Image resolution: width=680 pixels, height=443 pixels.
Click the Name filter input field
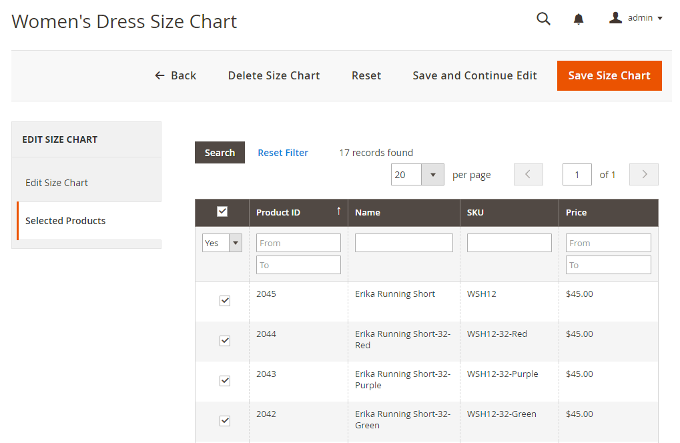pyautogui.click(x=404, y=243)
